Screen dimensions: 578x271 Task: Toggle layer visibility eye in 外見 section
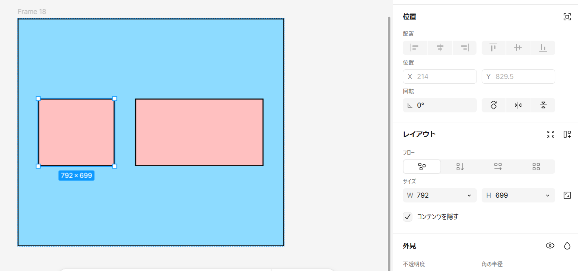[x=550, y=245]
